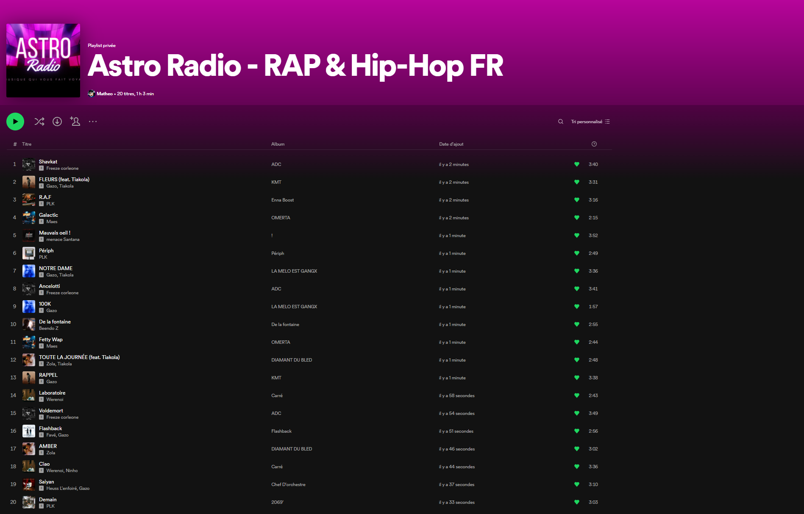Sort by Titre column header
Screen dimensions: 804x514
[27, 144]
